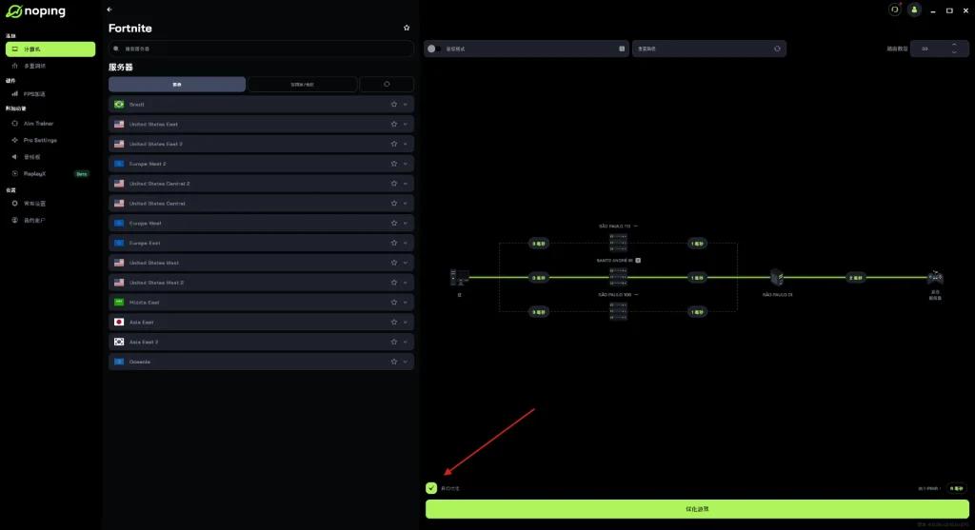The image size is (975, 530).
Task: Select the Asia East server row
Action: click(x=261, y=323)
